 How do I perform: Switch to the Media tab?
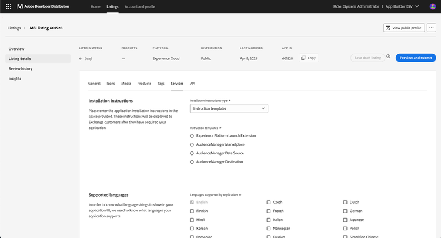(126, 84)
